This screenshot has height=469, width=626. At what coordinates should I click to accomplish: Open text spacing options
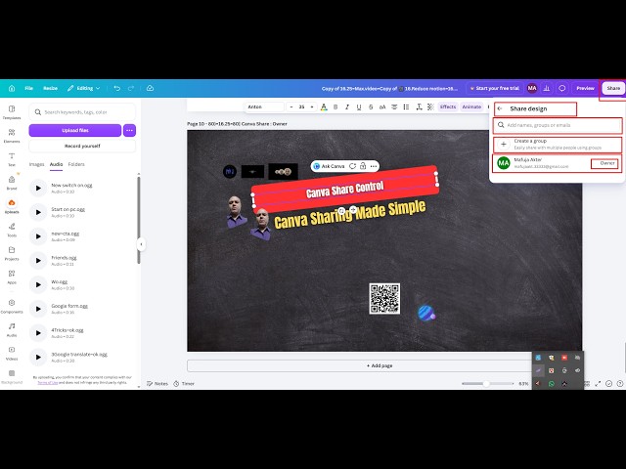click(x=419, y=107)
